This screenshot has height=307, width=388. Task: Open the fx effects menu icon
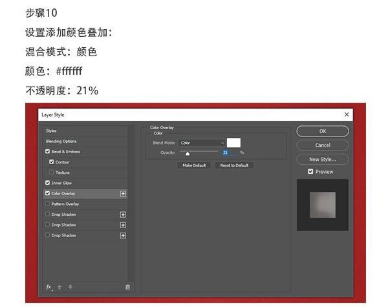pyautogui.click(x=48, y=286)
